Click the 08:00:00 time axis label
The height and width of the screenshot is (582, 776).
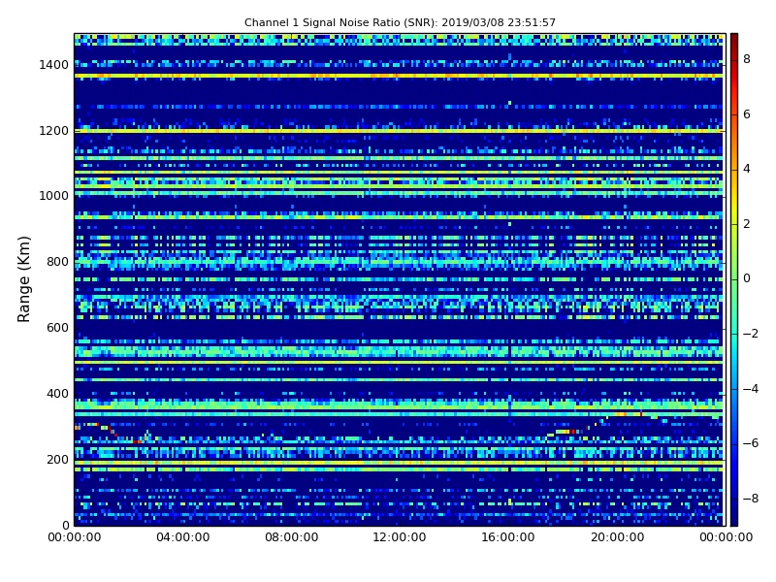point(292,537)
